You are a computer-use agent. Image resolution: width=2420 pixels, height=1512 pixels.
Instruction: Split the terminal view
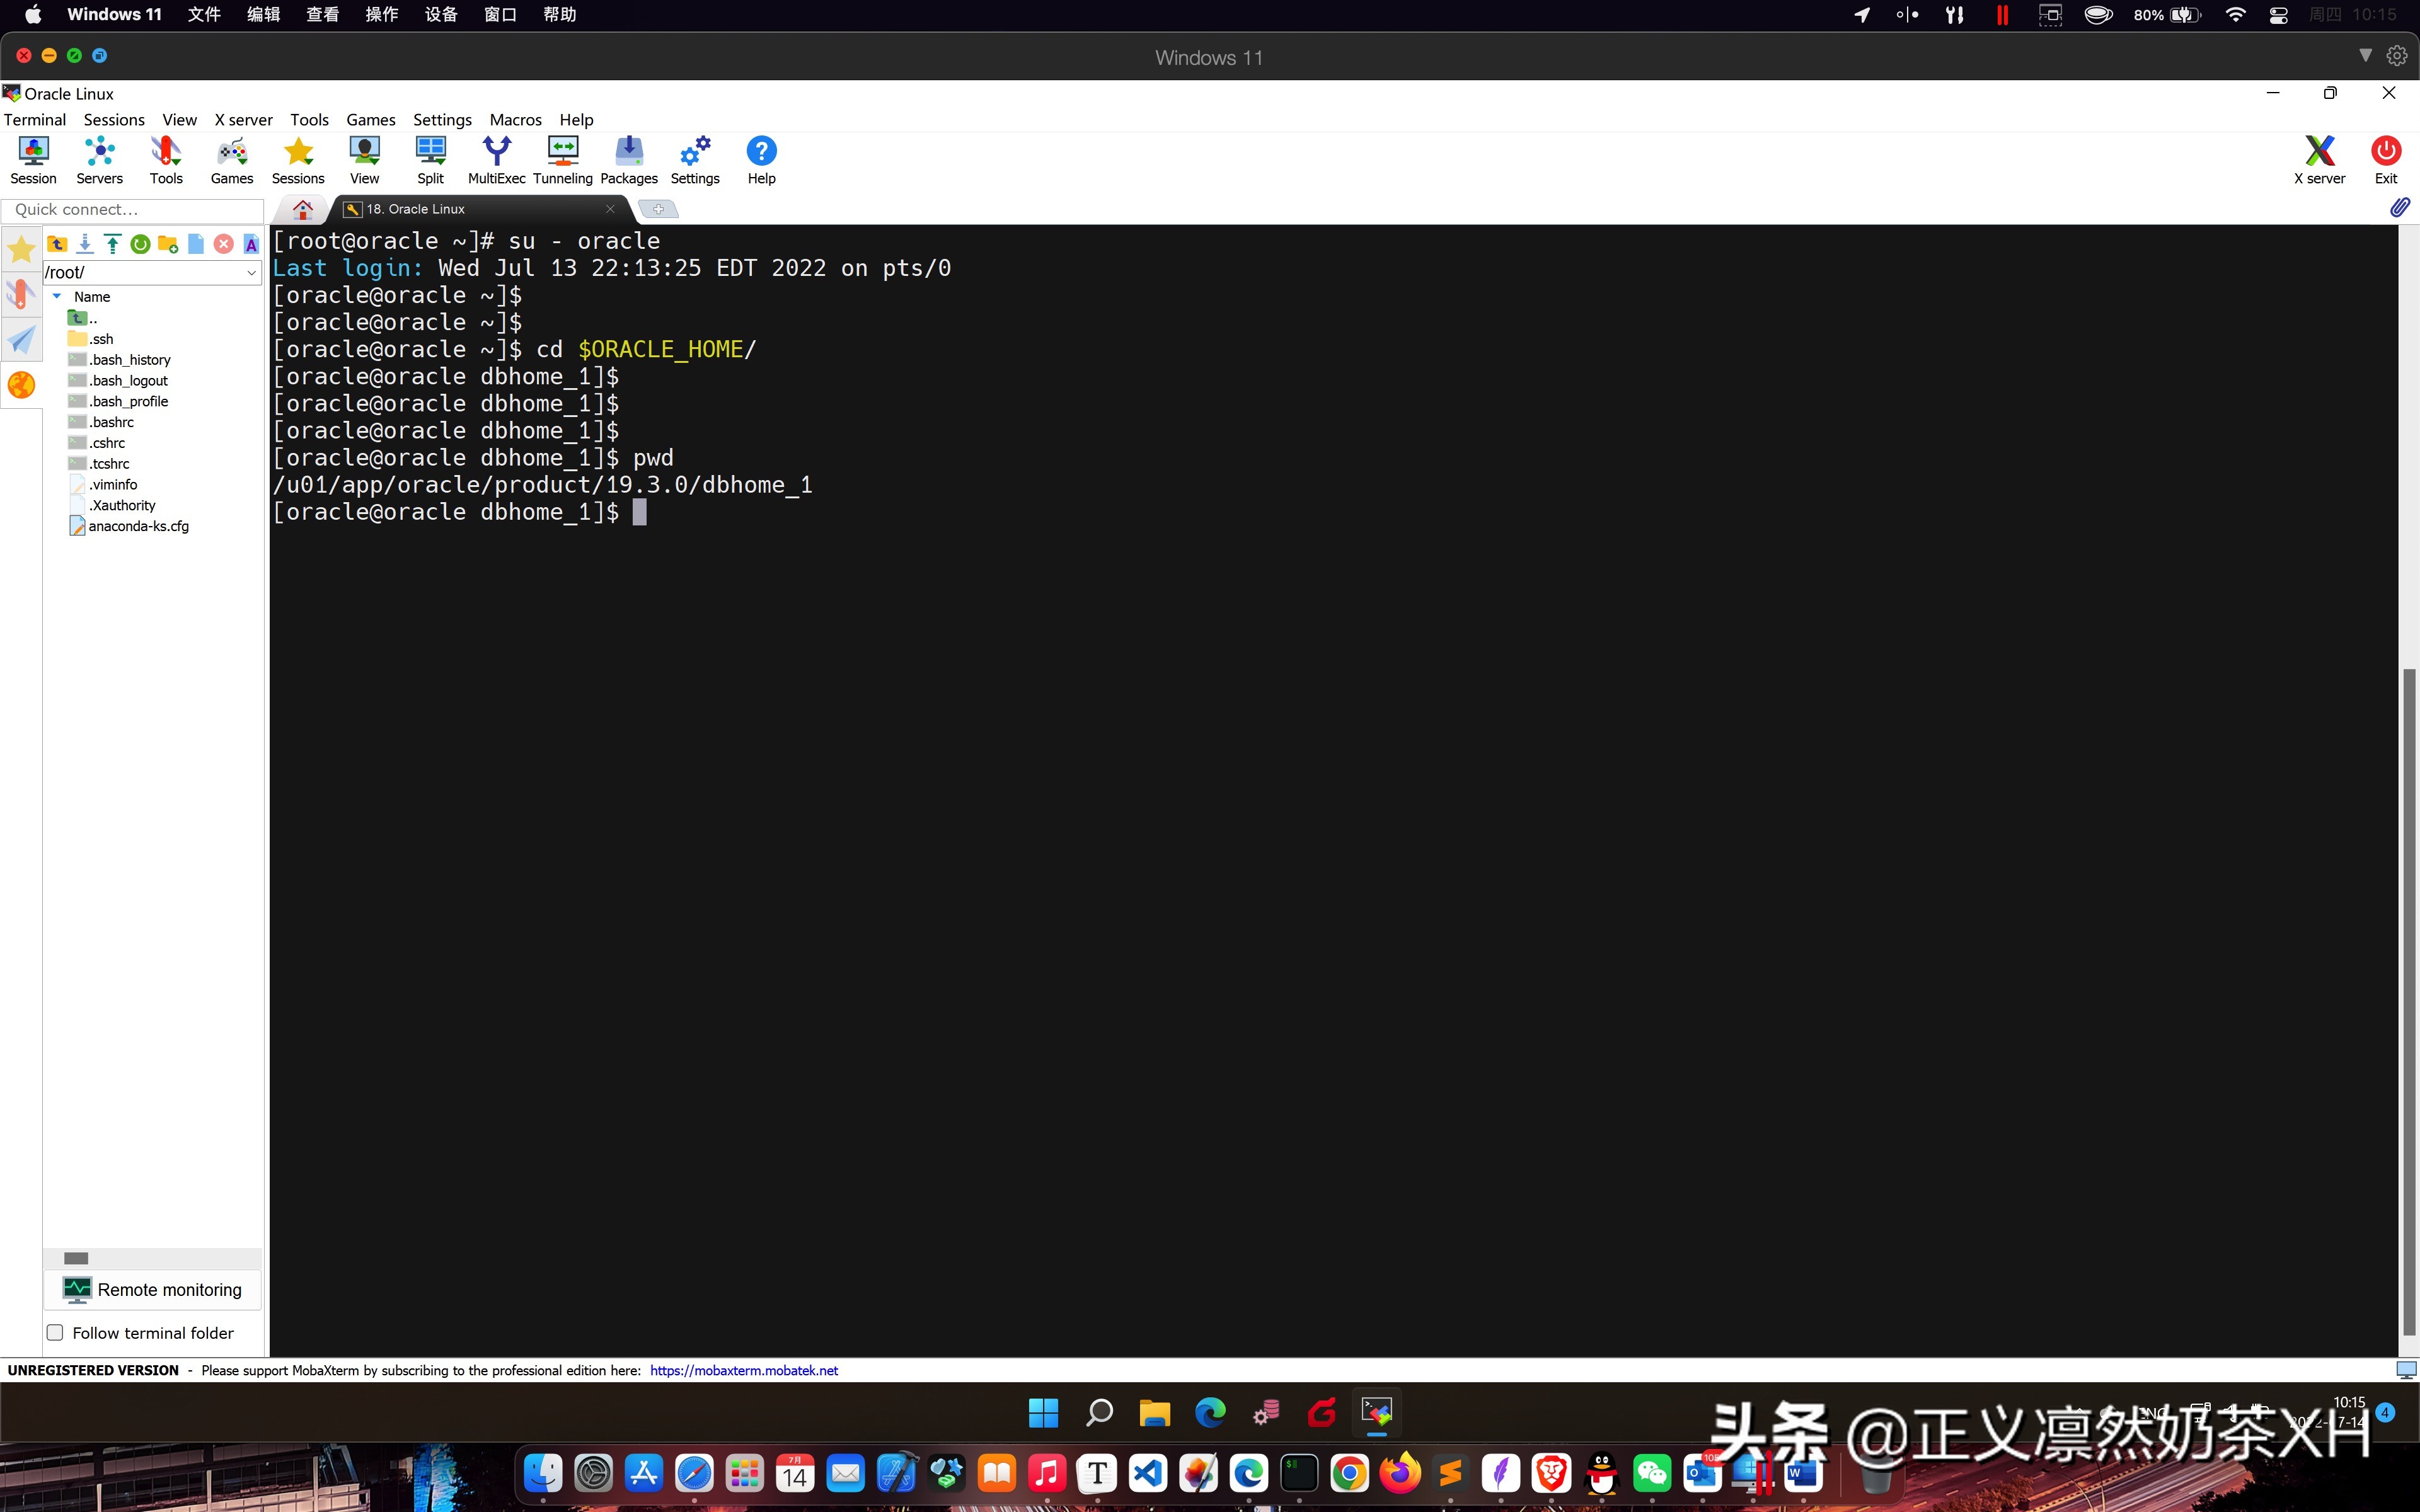(430, 159)
